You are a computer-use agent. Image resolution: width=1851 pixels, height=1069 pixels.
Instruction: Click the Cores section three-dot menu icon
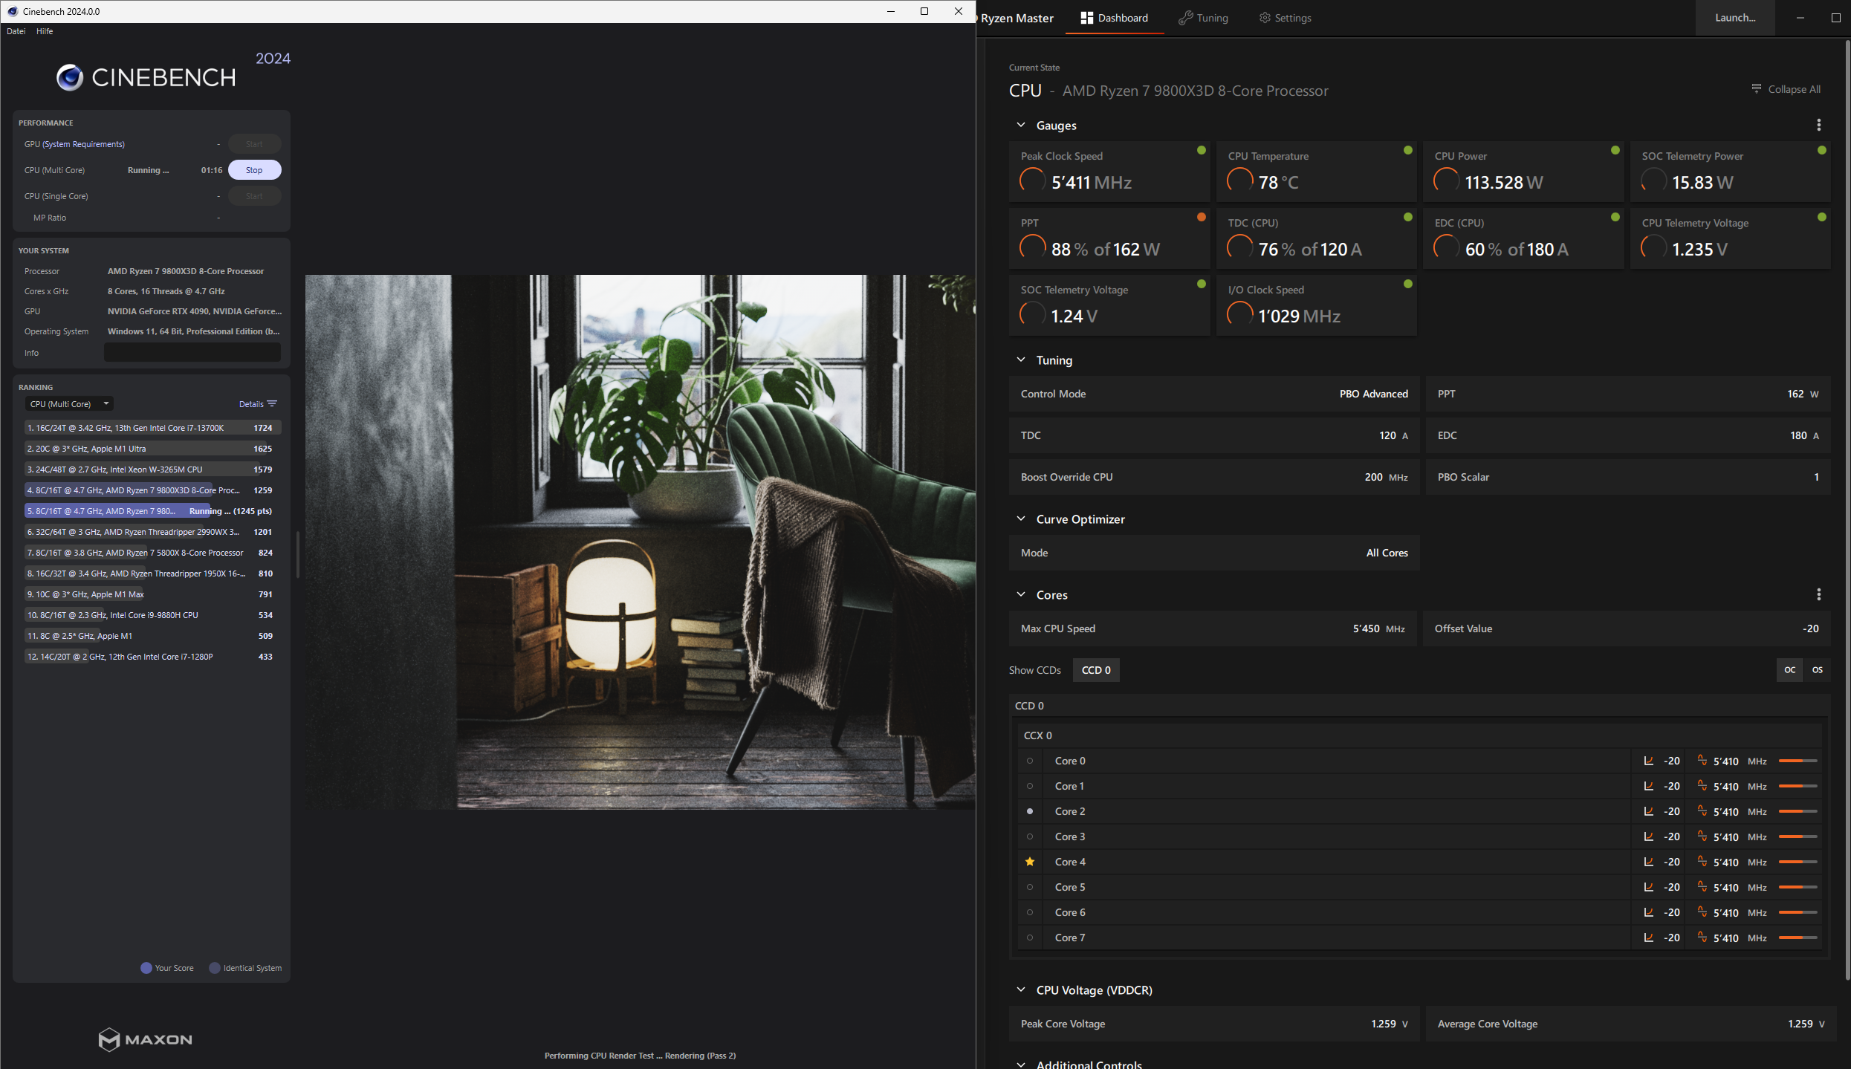pos(1818,594)
